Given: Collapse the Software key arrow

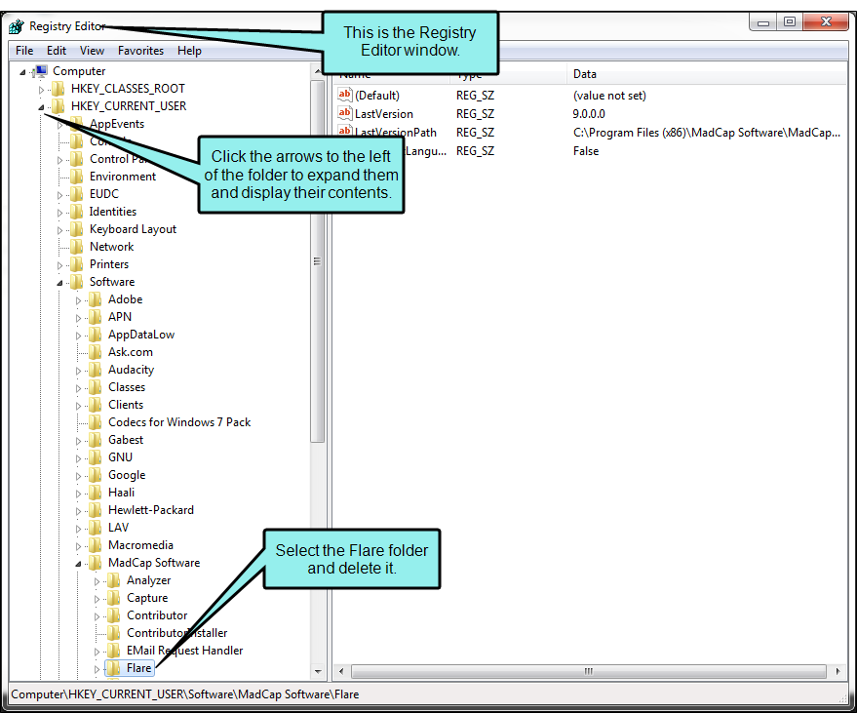Looking at the screenshot, I should 60,282.
